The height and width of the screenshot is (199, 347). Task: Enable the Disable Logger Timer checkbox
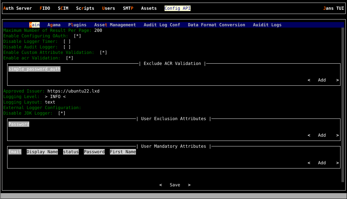(67, 42)
